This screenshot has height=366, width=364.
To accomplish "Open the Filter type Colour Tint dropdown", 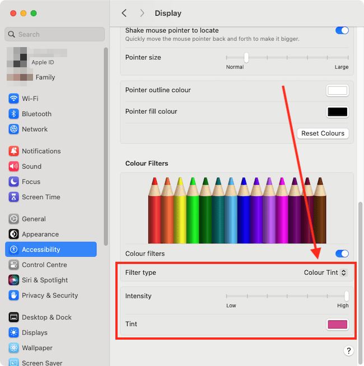I will click(x=325, y=273).
